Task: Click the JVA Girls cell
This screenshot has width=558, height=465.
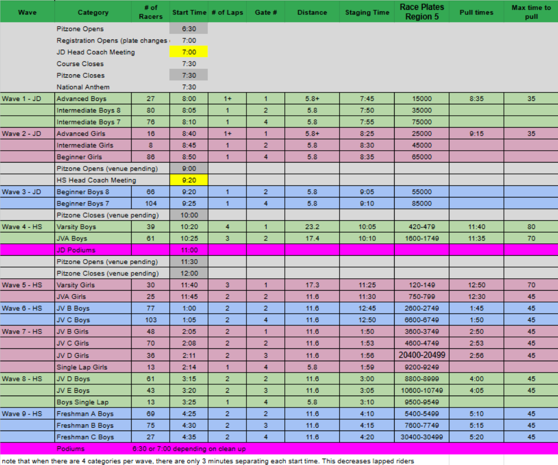Action: 93,297
